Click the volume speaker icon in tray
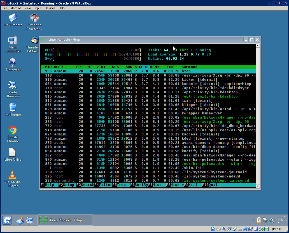This screenshot has height=233, width=289. coord(271,220)
